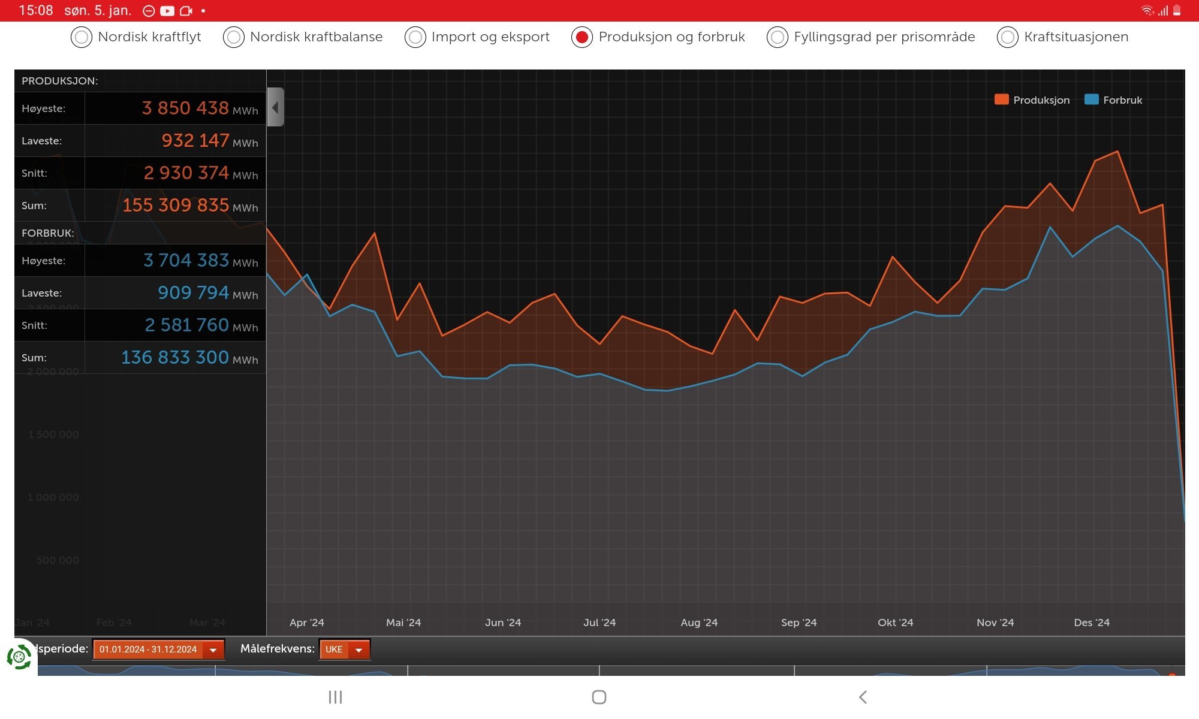This screenshot has width=1199, height=719.
Task: Click the Apr '24 axis label
Action: [x=307, y=623]
